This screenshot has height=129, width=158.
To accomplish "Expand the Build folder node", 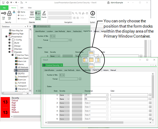I will point(10,43).
